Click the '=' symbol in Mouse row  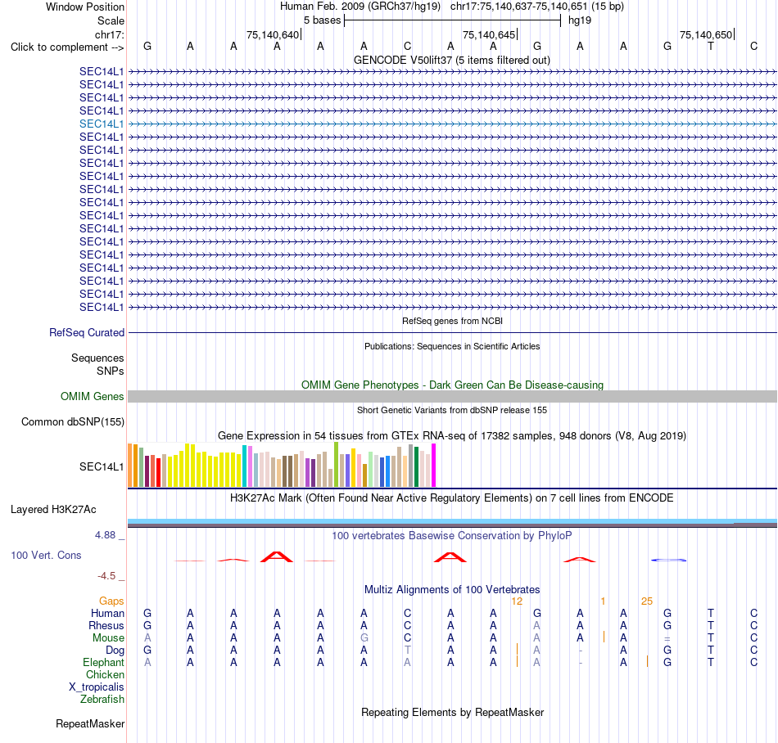coord(667,638)
